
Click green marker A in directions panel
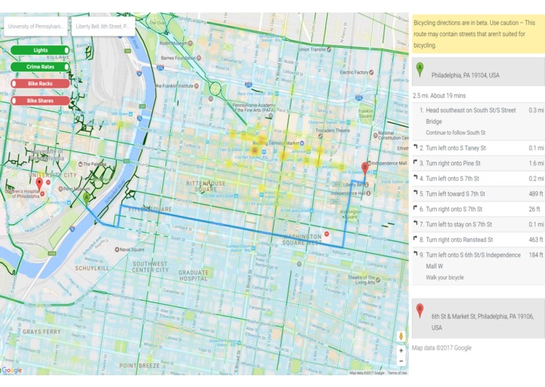click(x=420, y=70)
